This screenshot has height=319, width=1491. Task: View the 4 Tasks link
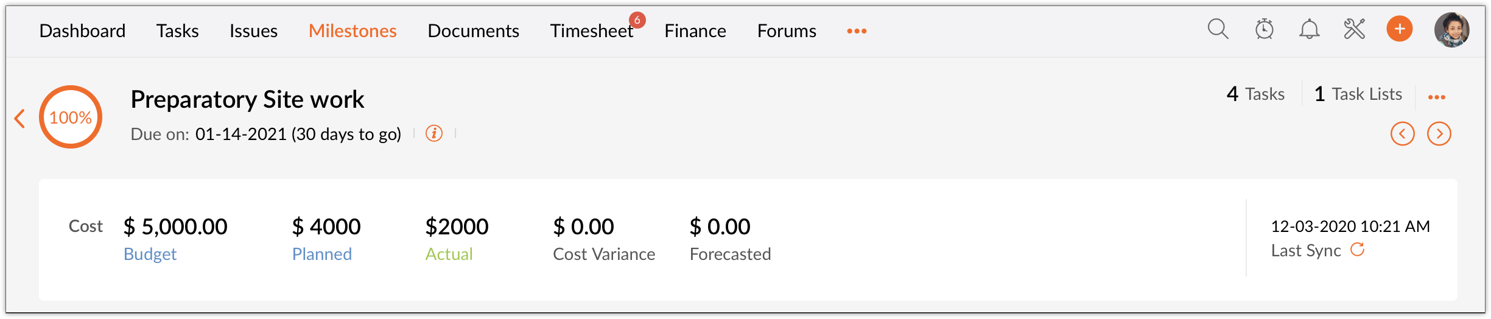(1256, 94)
